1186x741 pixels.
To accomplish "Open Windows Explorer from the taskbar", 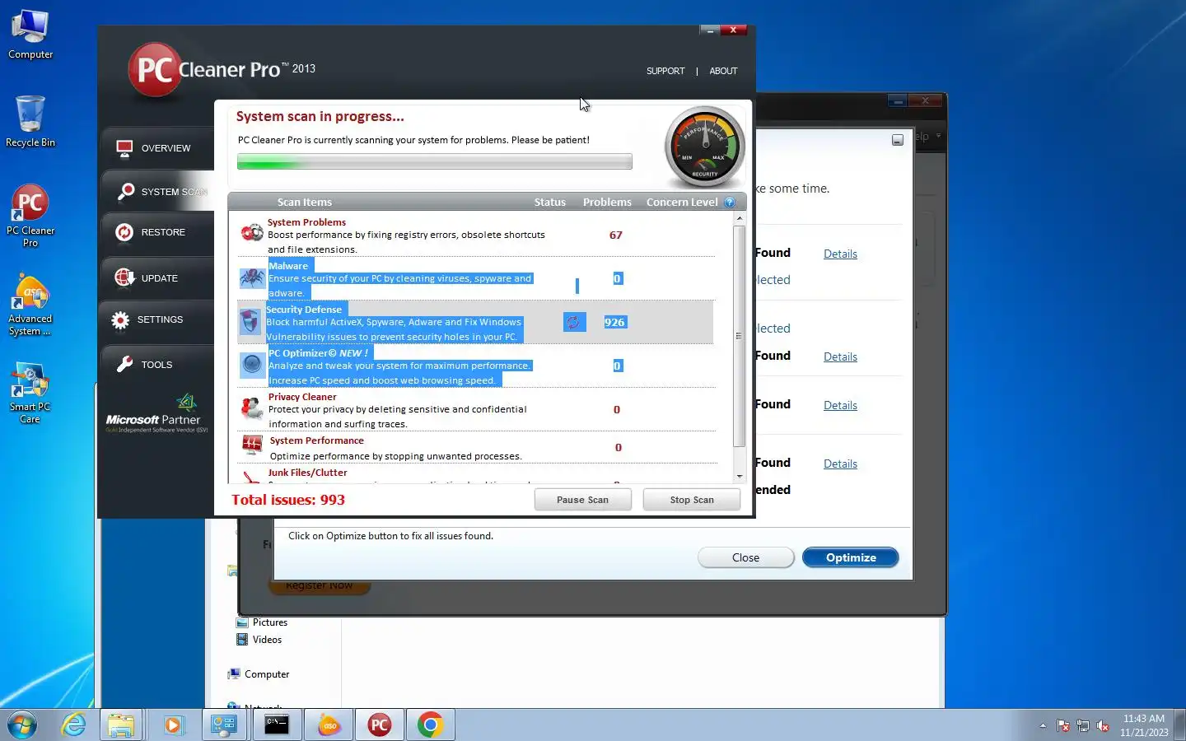I will 121,725.
